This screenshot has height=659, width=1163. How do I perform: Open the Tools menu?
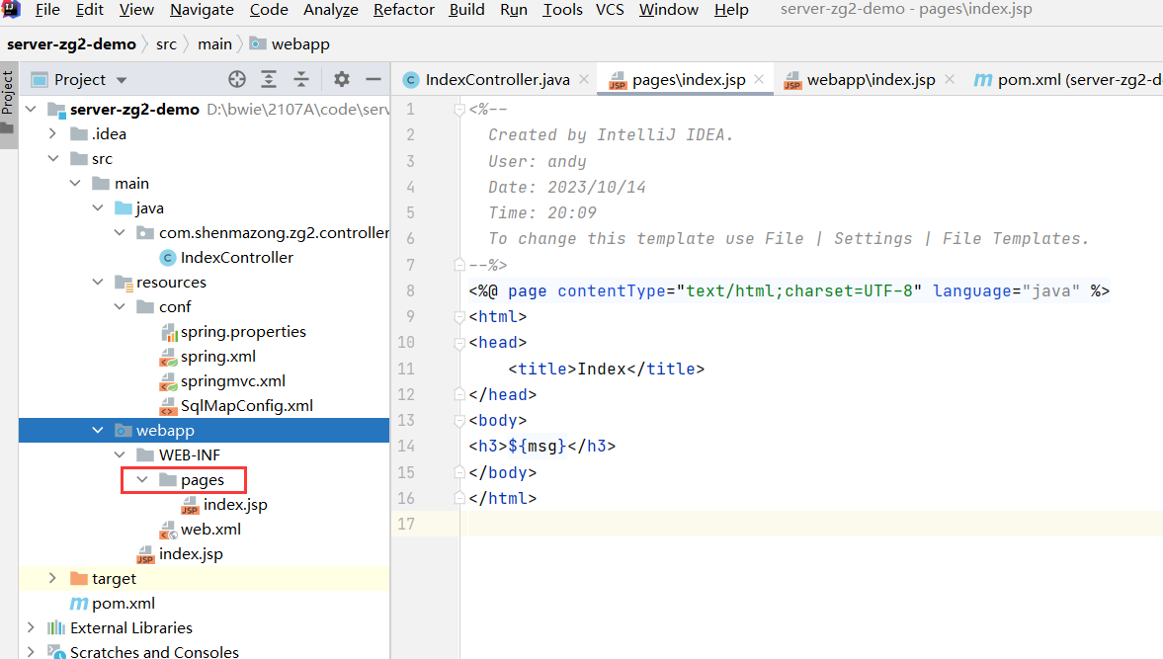click(562, 10)
